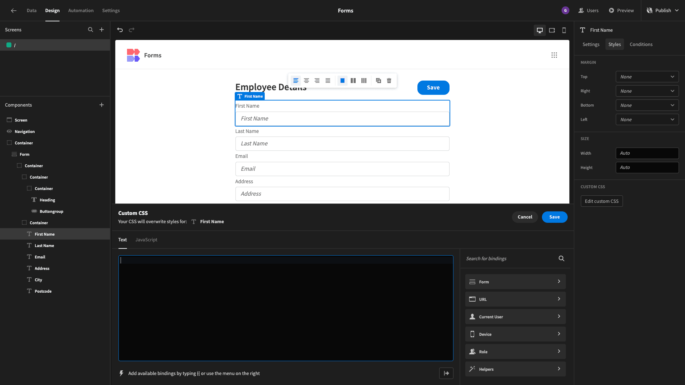
Task: Collapse the bindings side panel
Action: coord(446,373)
